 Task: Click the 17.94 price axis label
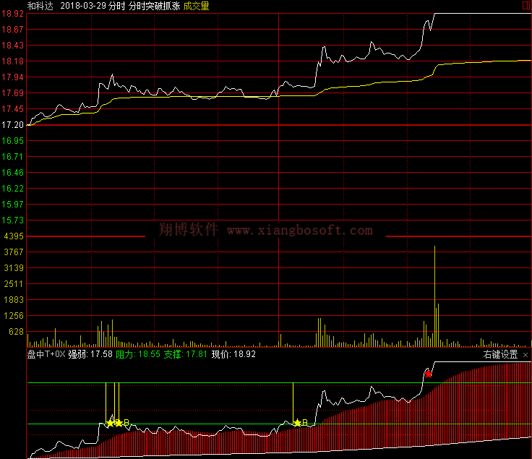[x=12, y=77]
